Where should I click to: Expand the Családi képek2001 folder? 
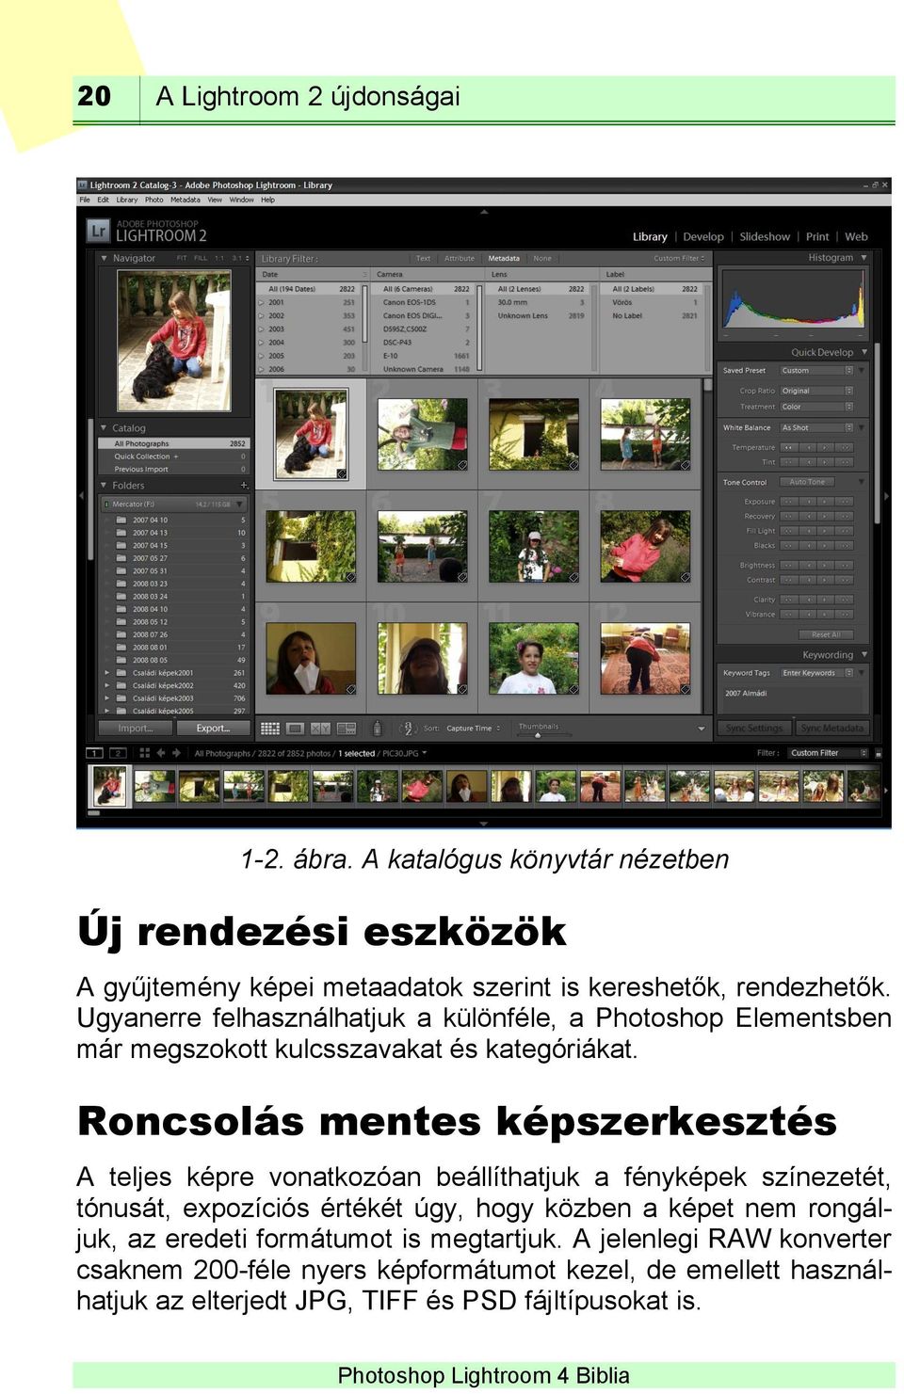pyautogui.click(x=107, y=673)
